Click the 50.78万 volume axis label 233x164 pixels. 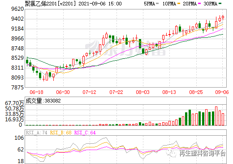(x=14, y=109)
